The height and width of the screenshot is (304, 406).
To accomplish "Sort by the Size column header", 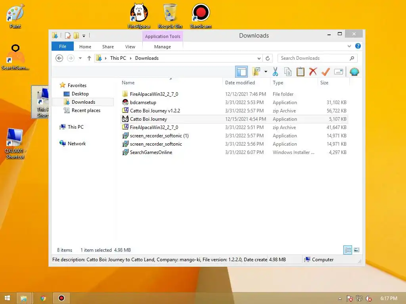I will 324,83.
